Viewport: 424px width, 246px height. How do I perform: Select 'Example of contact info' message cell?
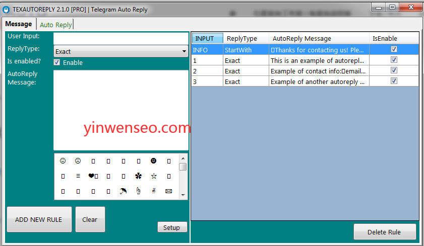(x=319, y=71)
